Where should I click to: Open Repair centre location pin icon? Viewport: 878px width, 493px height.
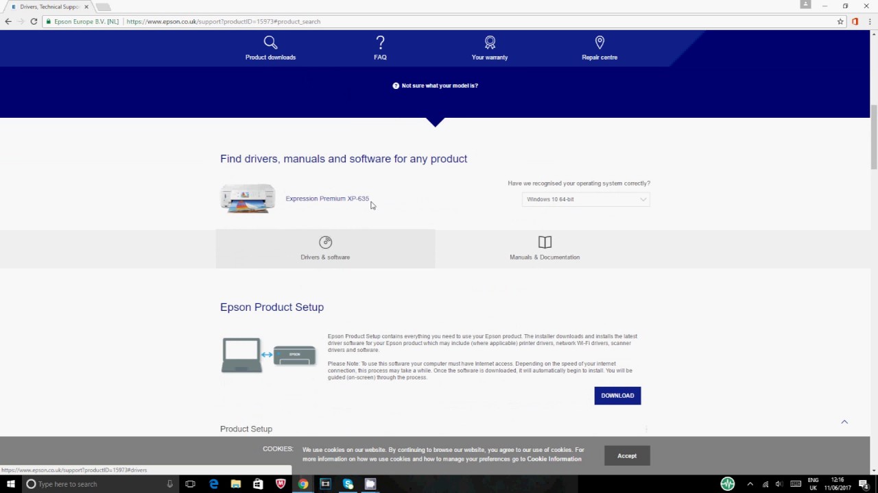(600, 42)
